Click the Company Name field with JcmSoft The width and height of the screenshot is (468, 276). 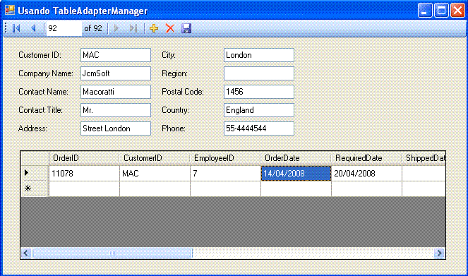coord(116,73)
